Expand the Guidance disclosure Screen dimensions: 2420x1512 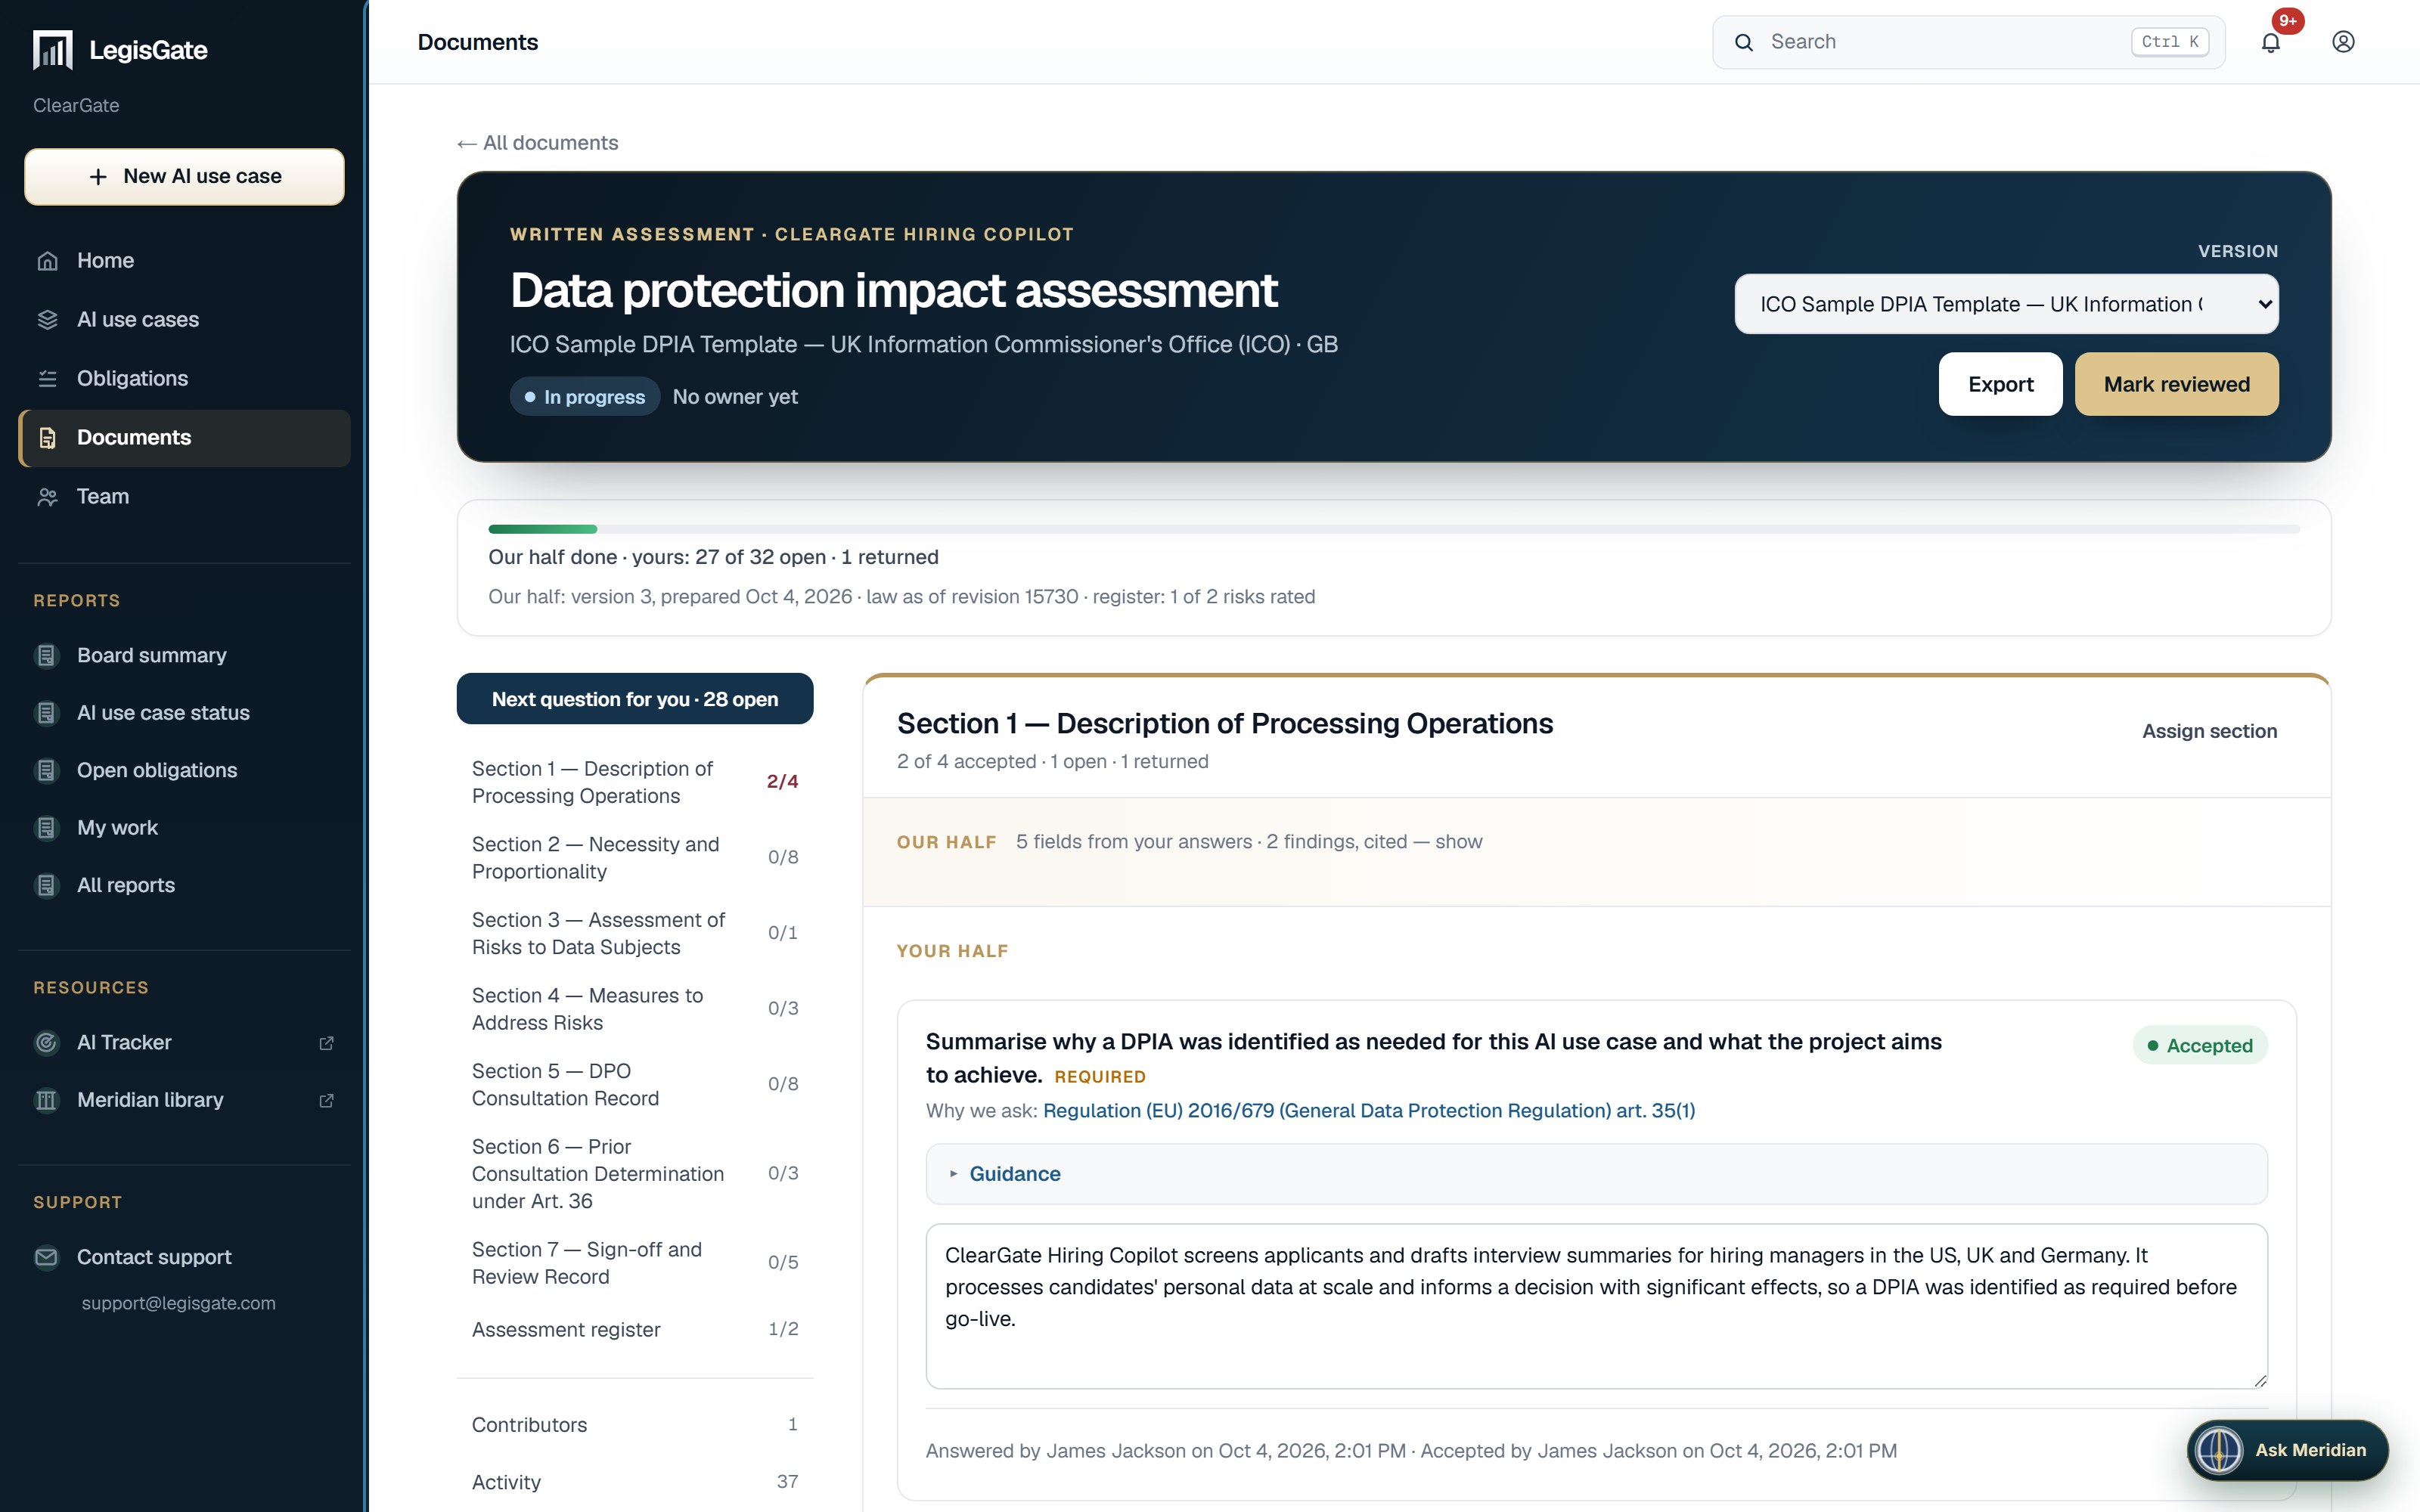point(1596,1174)
